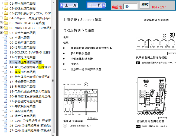
Task: Open 25-CAN 总线网络连接-舒适便 document
Action: tap(30, 121)
